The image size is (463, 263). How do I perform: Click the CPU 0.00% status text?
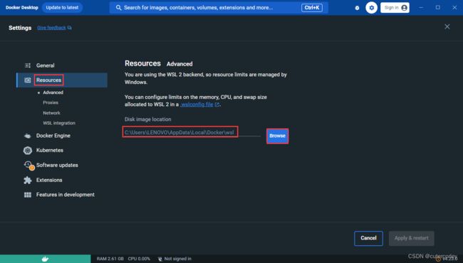(x=139, y=259)
